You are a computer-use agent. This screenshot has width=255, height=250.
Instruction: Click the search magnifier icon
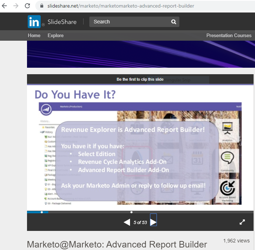(x=174, y=22)
